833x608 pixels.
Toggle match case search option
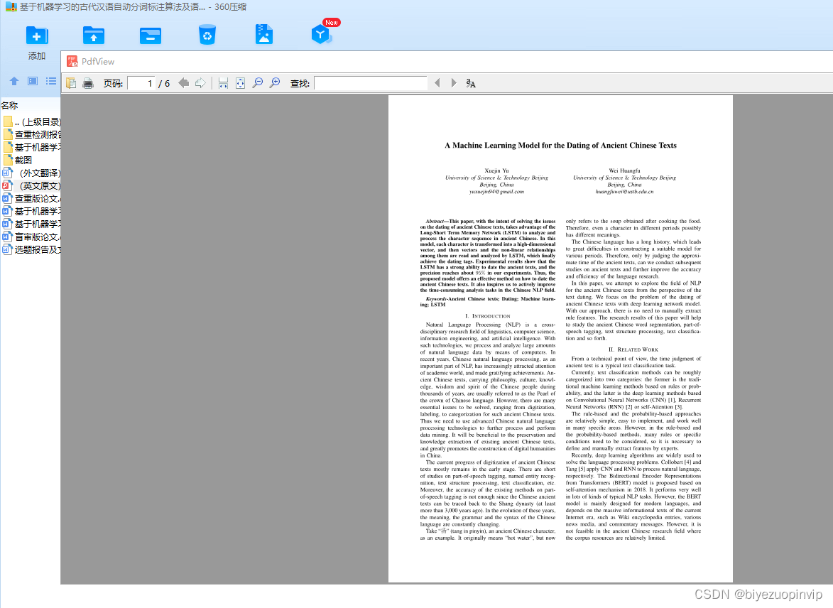pos(471,83)
